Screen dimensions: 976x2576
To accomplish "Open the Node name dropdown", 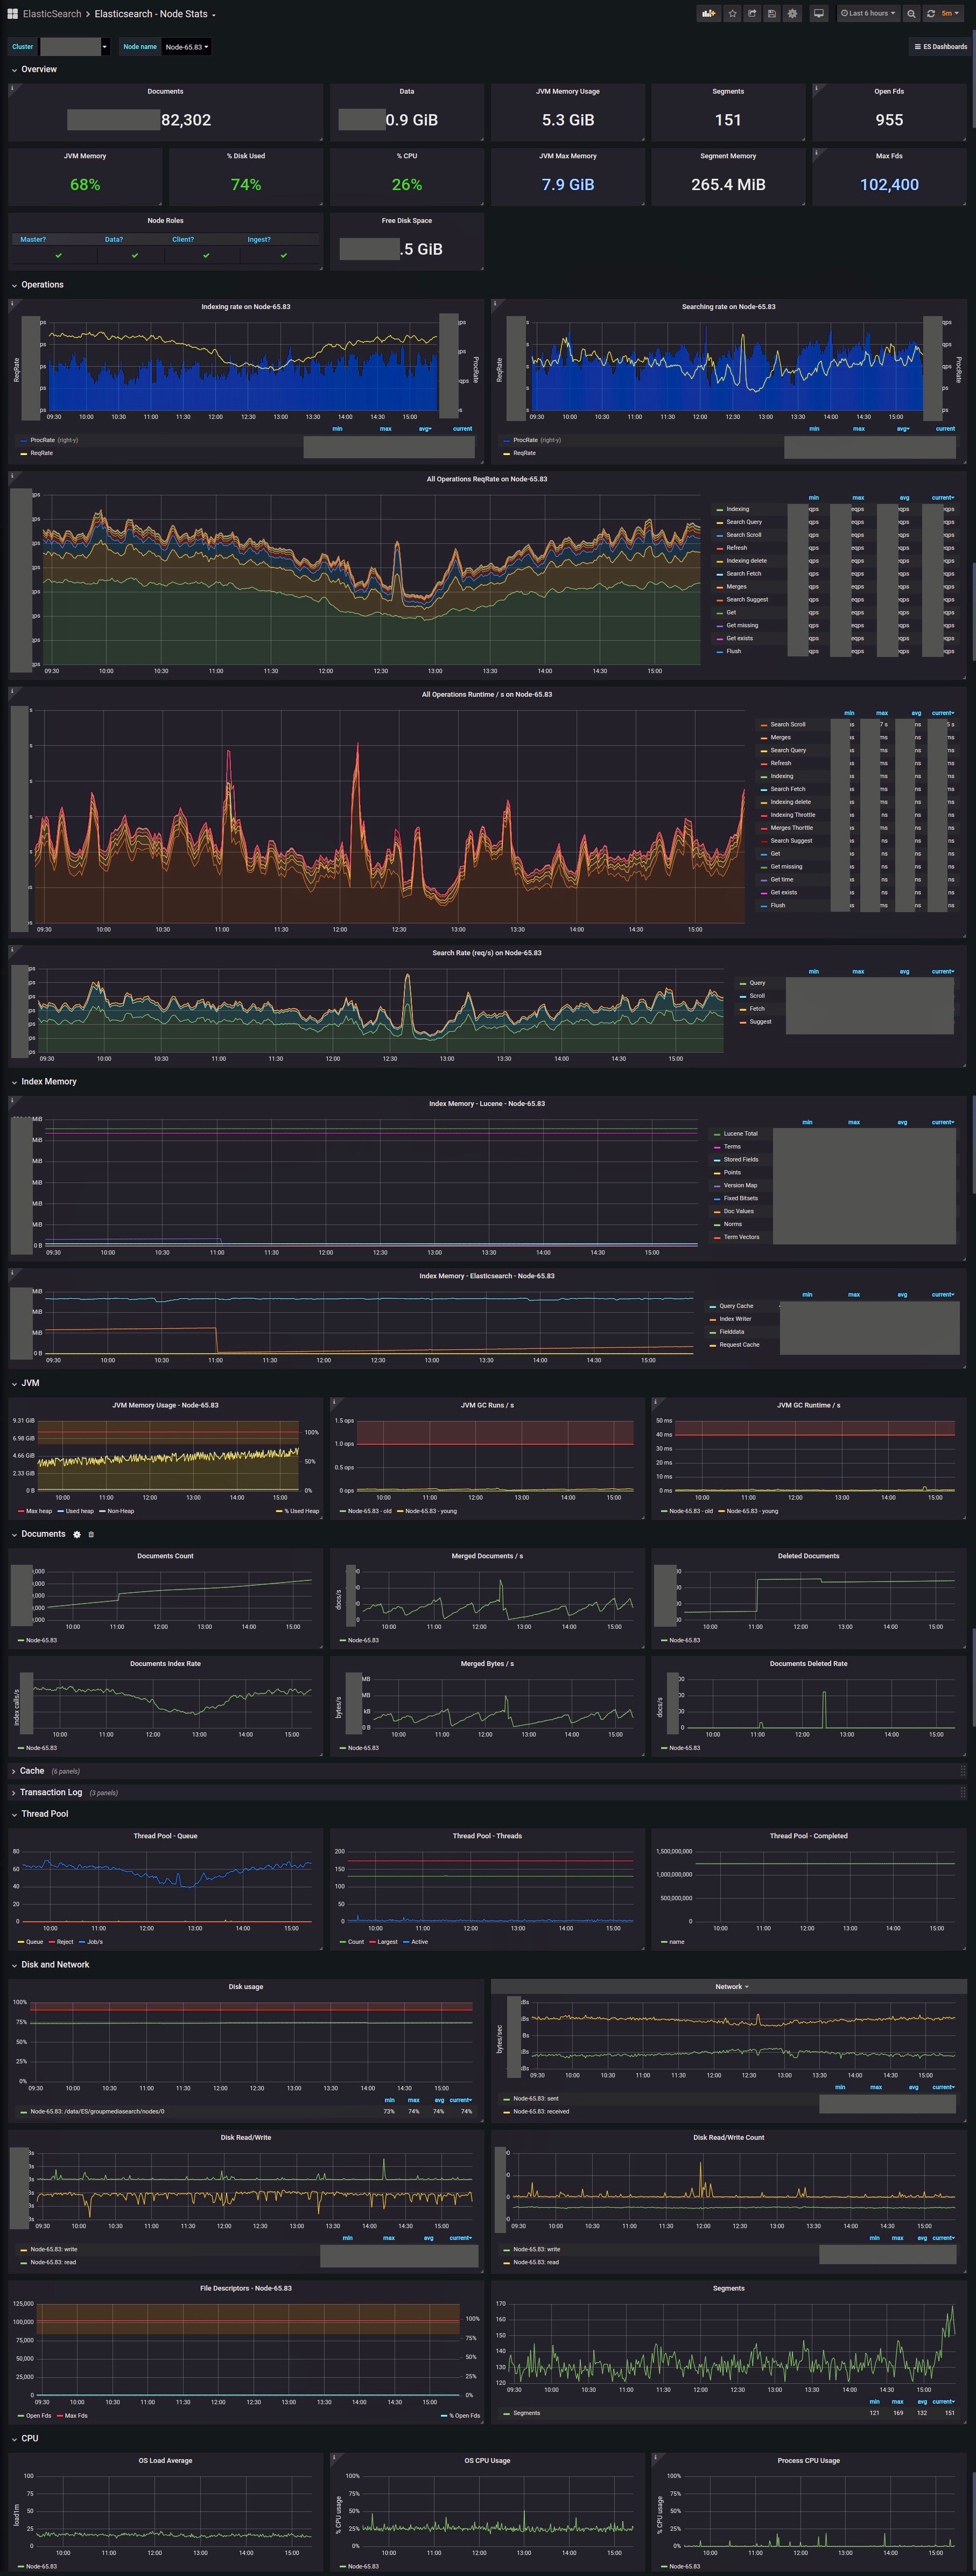I will [187, 47].
